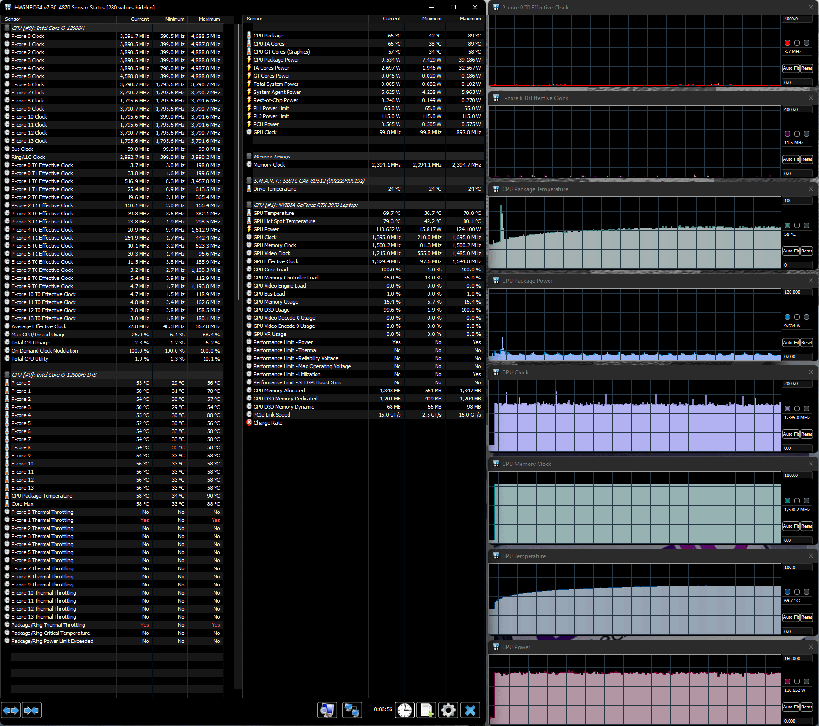
Task: Click Reset in E-core 6 T0 graph
Action: point(807,159)
